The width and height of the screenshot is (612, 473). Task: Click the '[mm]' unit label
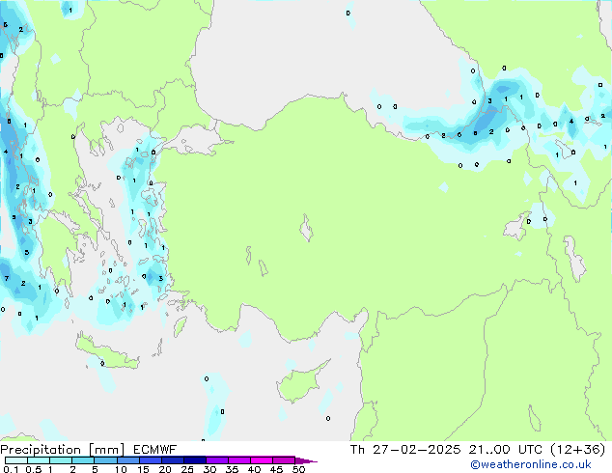pyautogui.click(x=106, y=450)
